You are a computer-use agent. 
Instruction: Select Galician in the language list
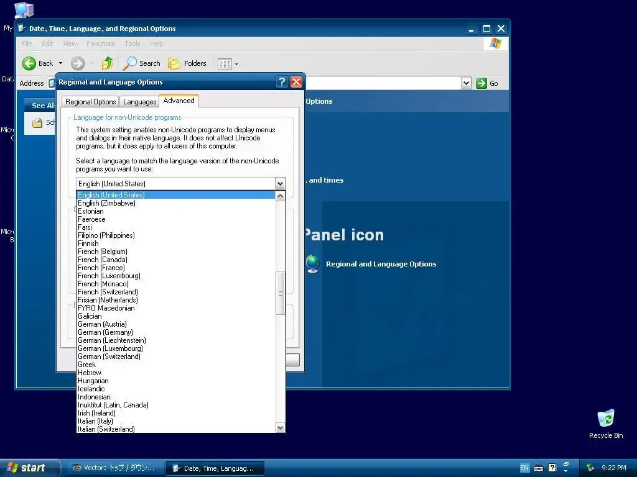pyautogui.click(x=176, y=316)
